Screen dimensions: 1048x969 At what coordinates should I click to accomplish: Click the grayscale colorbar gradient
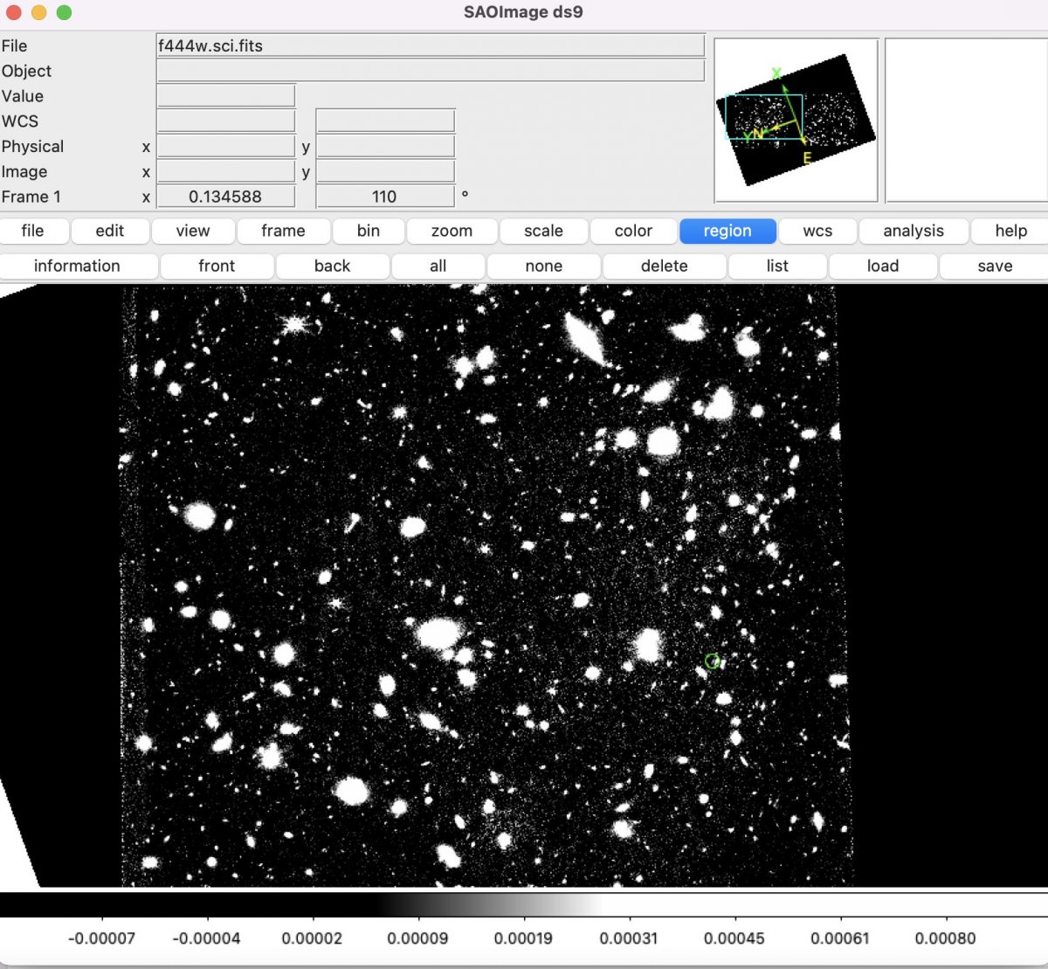click(x=489, y=904)
